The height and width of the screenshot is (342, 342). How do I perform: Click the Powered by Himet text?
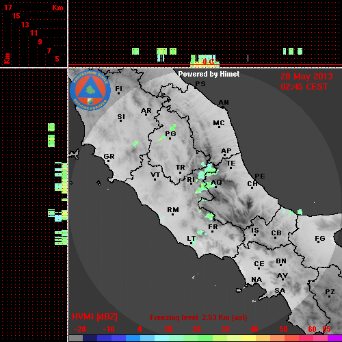pos(209,74)
